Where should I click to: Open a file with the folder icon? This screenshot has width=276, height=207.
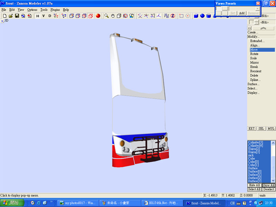(x=11, y=16)
